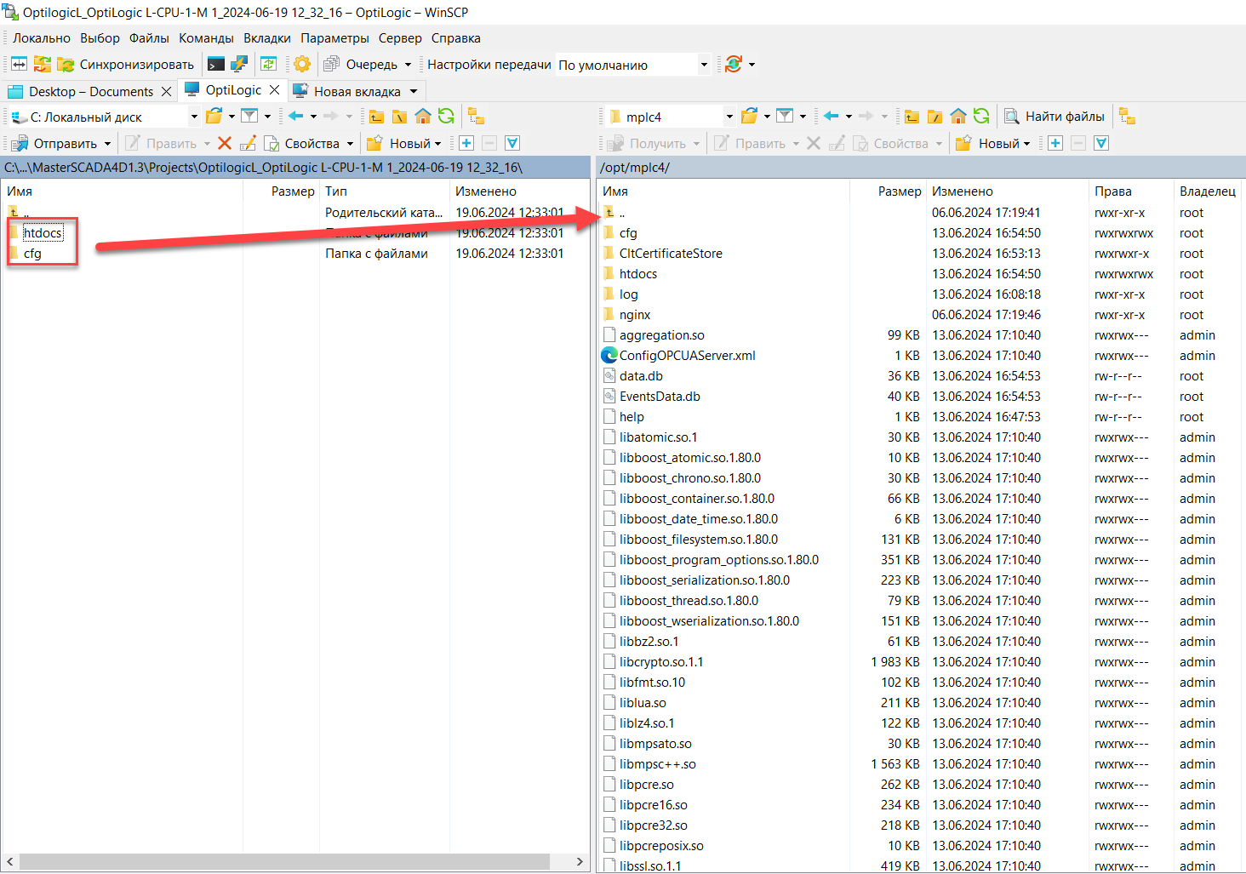
Task: Open the transfer settings По умолчанию dropdown
Action: click(633, 65)
